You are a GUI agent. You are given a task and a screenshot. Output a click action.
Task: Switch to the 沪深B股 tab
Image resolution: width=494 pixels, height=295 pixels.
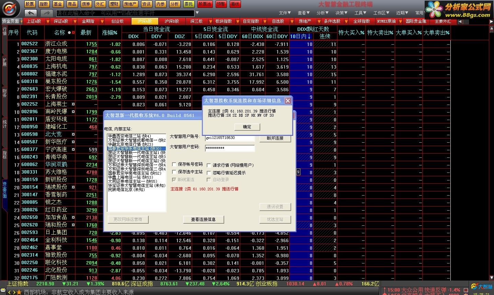[x=172, y=21]
